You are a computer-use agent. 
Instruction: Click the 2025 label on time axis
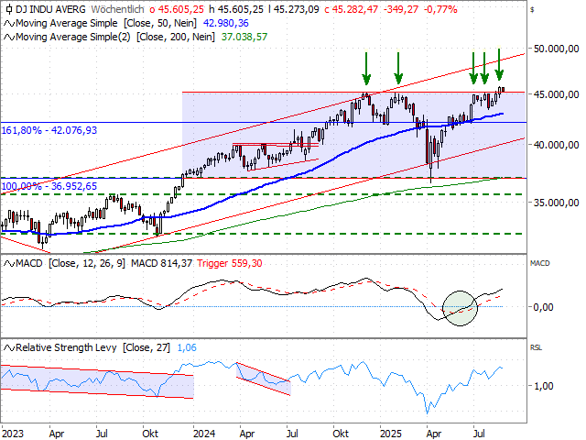tap(391, 434)
